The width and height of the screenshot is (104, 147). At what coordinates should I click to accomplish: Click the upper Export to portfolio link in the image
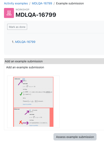27,104
